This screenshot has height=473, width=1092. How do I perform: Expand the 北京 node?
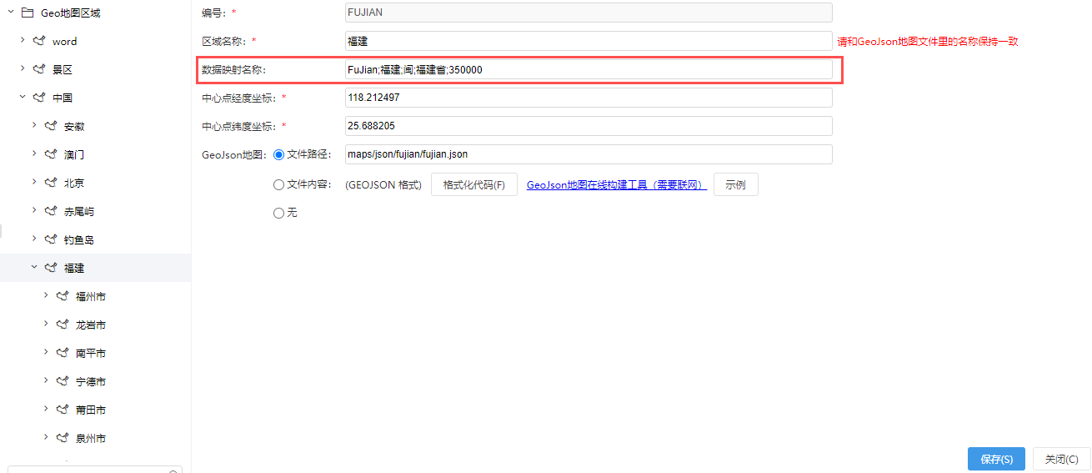click(x=34, y=183)
